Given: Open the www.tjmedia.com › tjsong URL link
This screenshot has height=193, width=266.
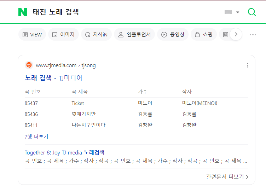Looking at the screenshot, I should 66,65.
